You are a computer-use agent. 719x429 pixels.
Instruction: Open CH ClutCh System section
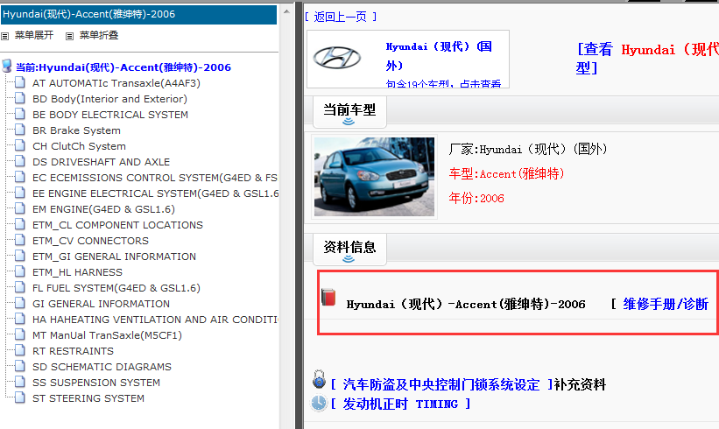pyautogui.click(x=79, y=146)
